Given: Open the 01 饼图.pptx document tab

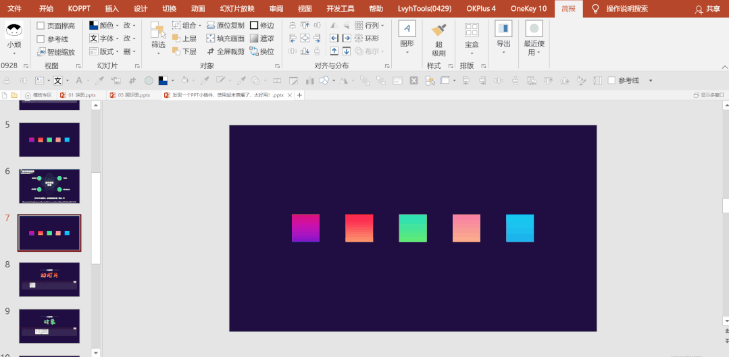Looking at the screenshot, I should [78, 95].
